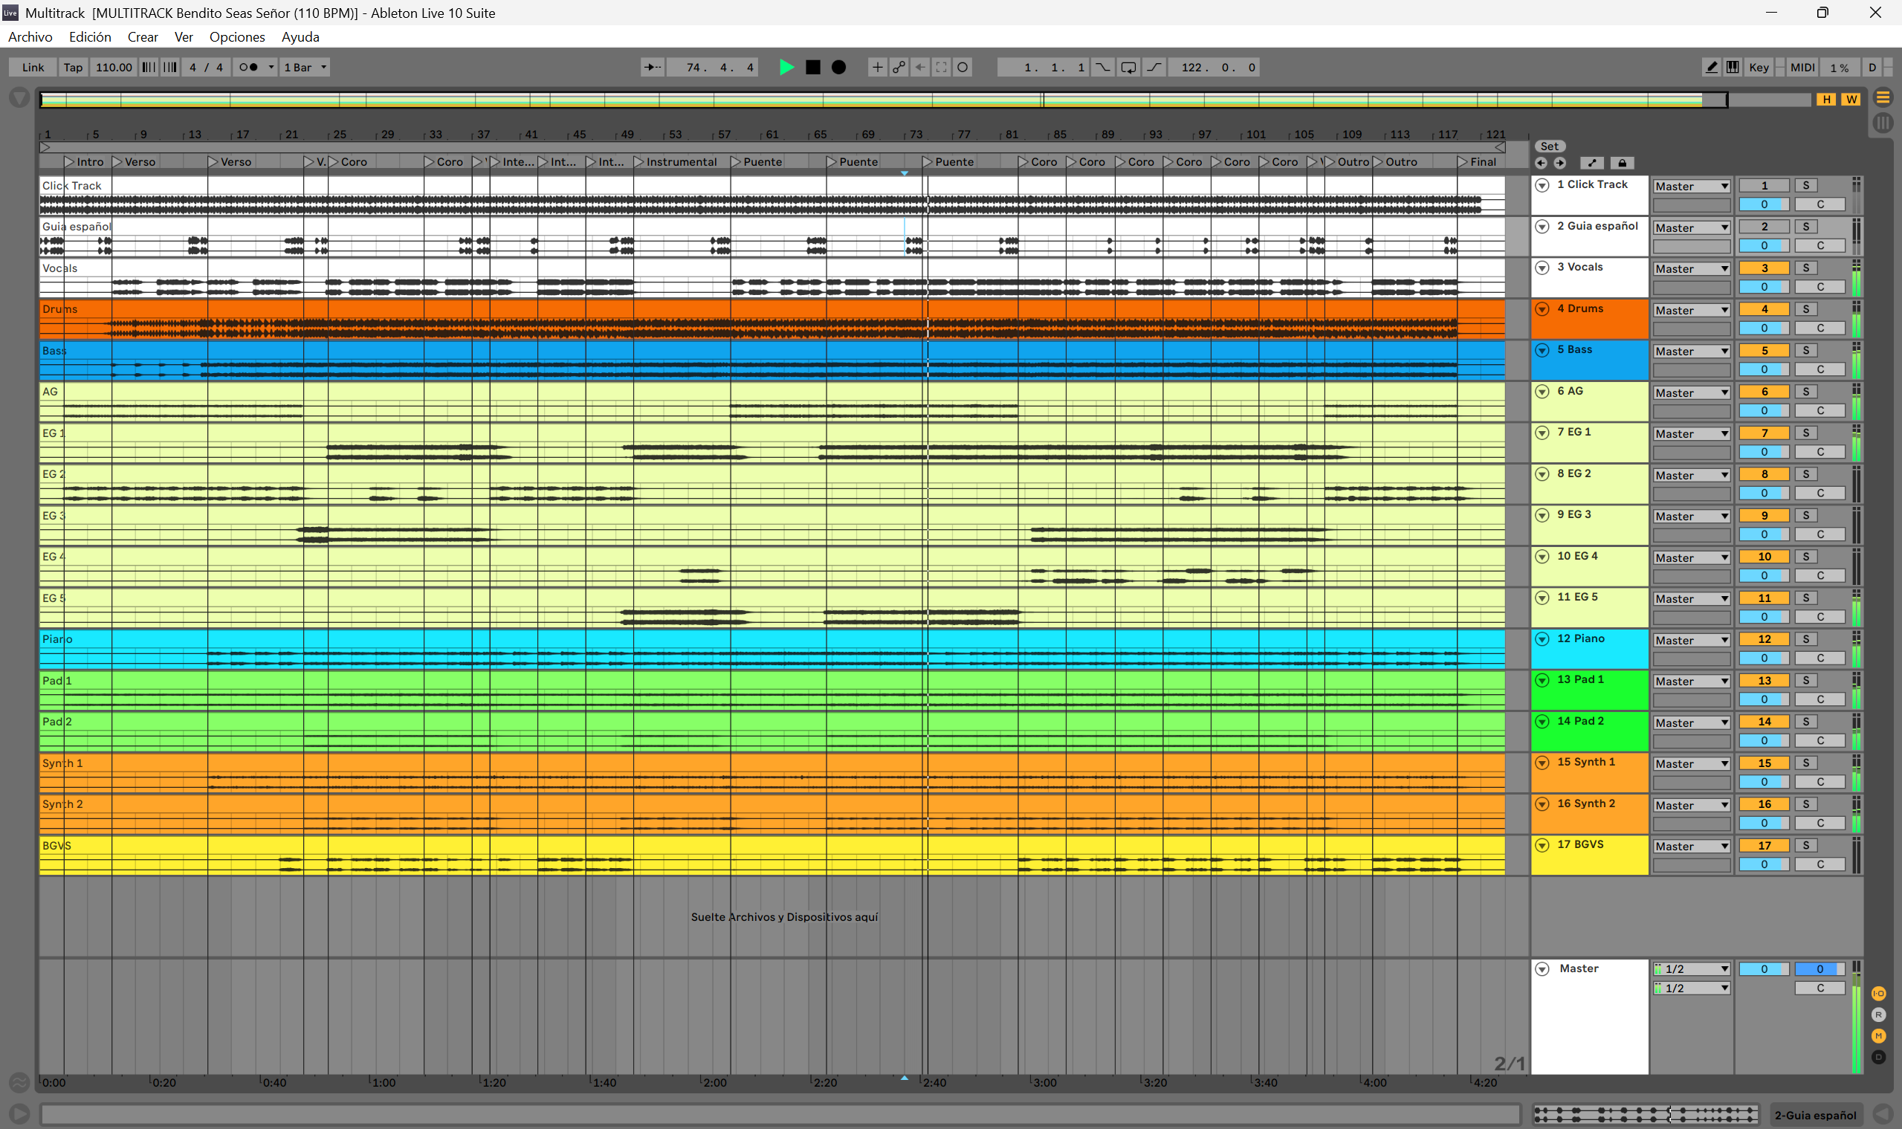This screenshot has width=1902, height=1129.
Task: Select Arrangement View horizontal bars icon
Action: [1883, 97]
